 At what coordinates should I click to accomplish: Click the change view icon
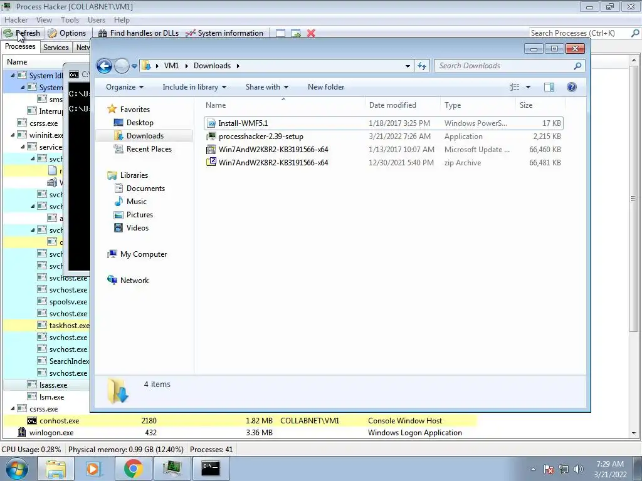(515, 86)
